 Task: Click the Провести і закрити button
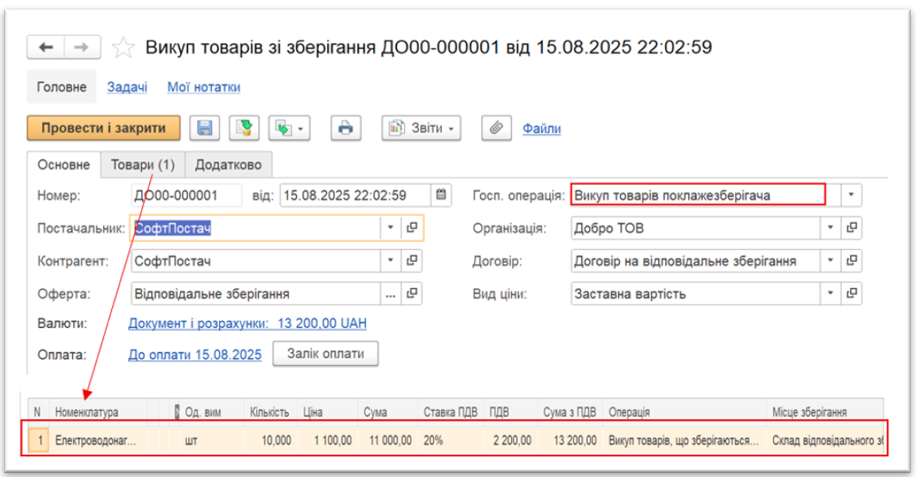point(103,129)
